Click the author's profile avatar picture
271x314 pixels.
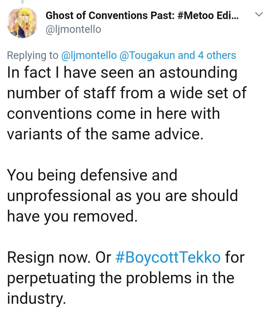click(x=23, y=23)
